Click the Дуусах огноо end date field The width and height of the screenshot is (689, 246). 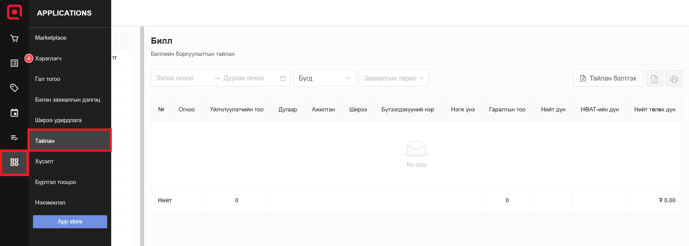[244, 78]
